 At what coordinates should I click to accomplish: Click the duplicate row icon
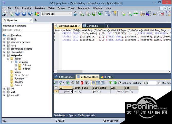72,83
